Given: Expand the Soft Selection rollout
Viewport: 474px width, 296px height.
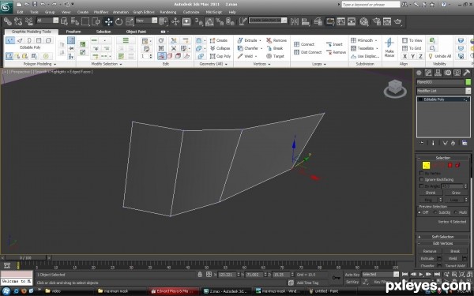Looking at the screenshot, I should point(442,237).
